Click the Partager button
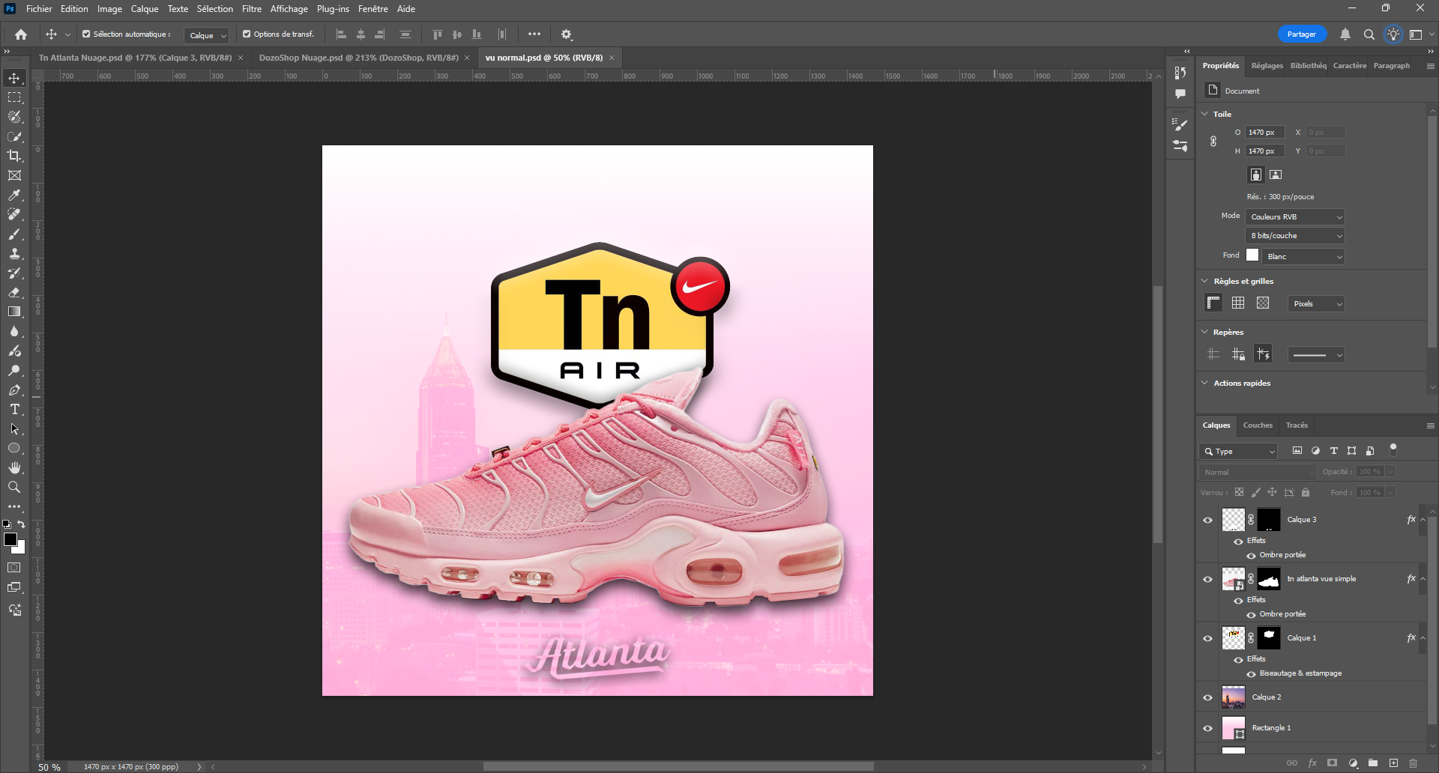1439x773 pixels. [1302, 34]
